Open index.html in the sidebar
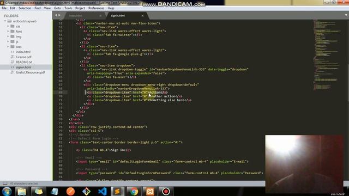The height and width of the screenshot is (196, 349). click(23, 52)
